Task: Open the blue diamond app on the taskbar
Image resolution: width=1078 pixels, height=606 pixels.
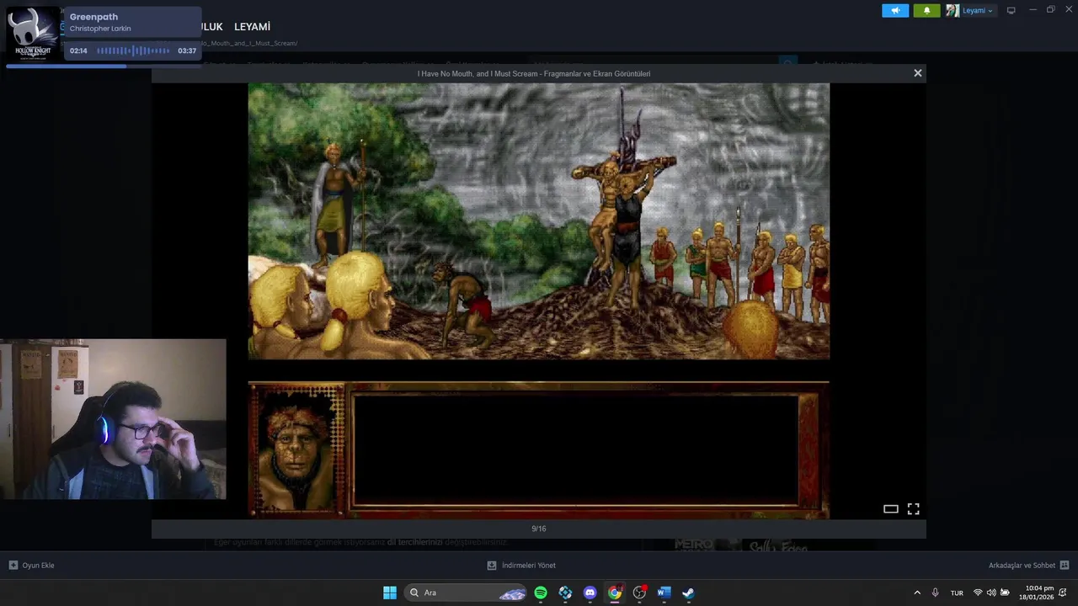Action: 565,593
